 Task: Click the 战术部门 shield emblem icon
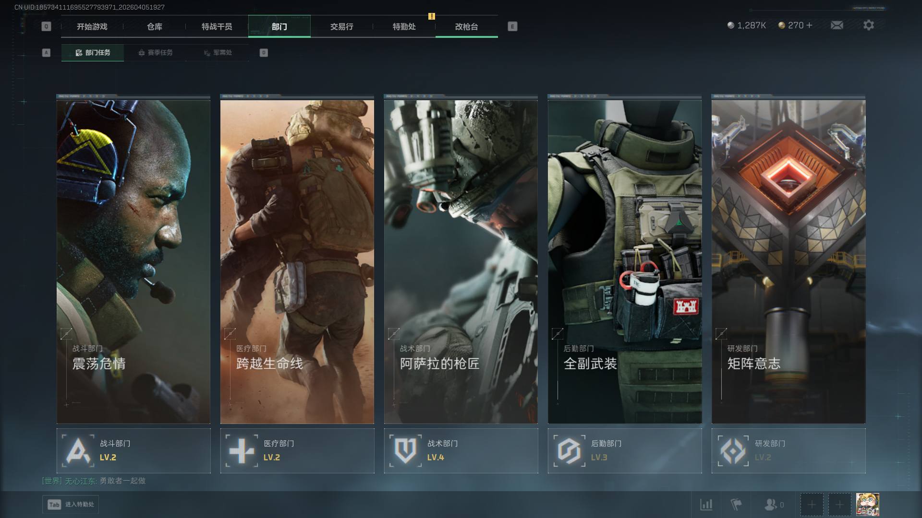point(405,451)
